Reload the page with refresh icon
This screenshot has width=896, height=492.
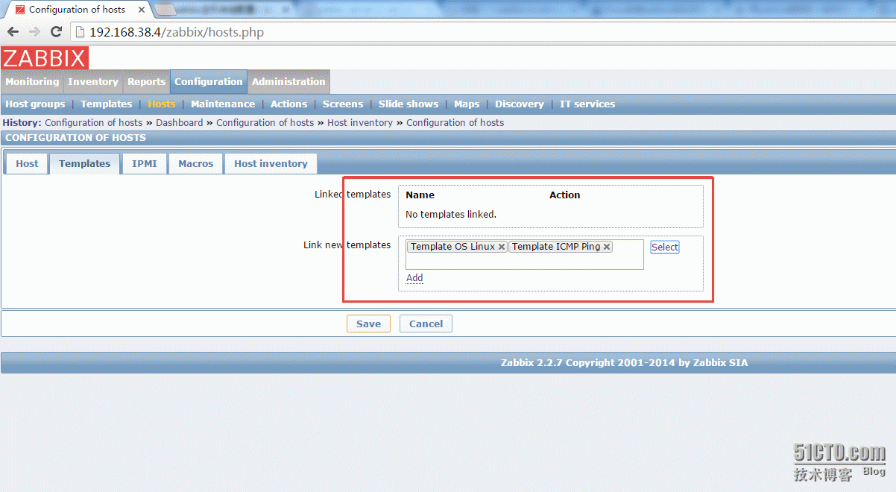click(x=56, y=32)
